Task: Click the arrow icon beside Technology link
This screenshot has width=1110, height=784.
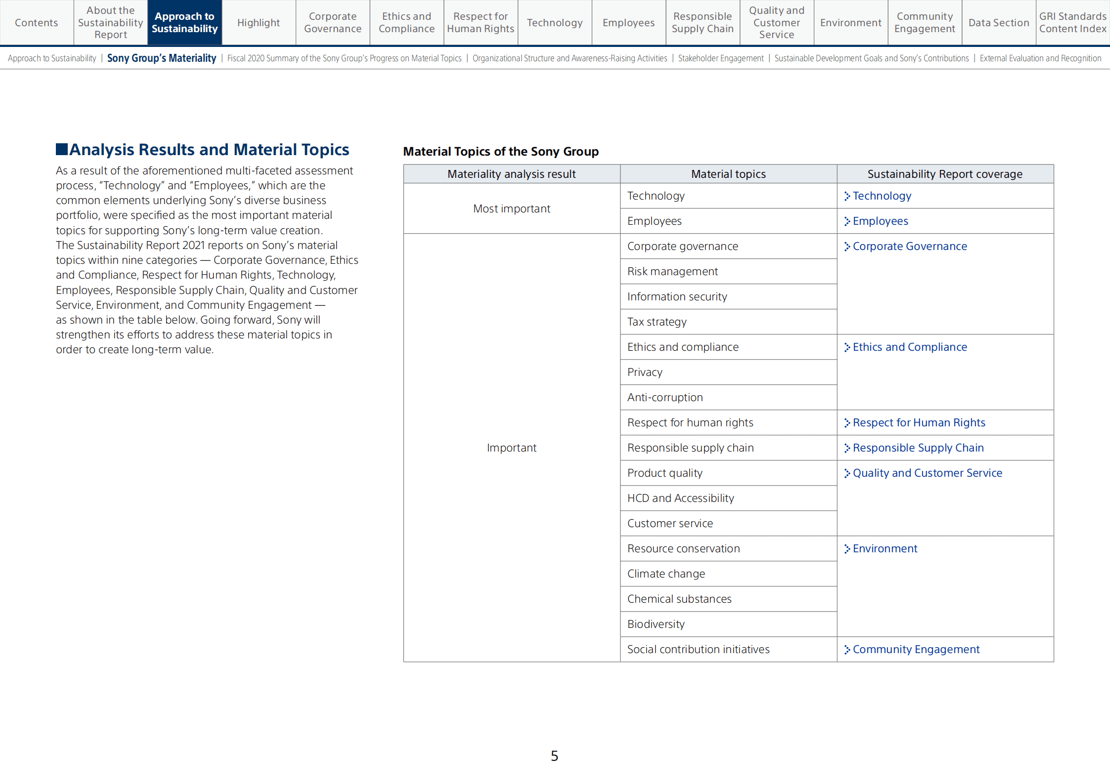Action: coord(847,196)
